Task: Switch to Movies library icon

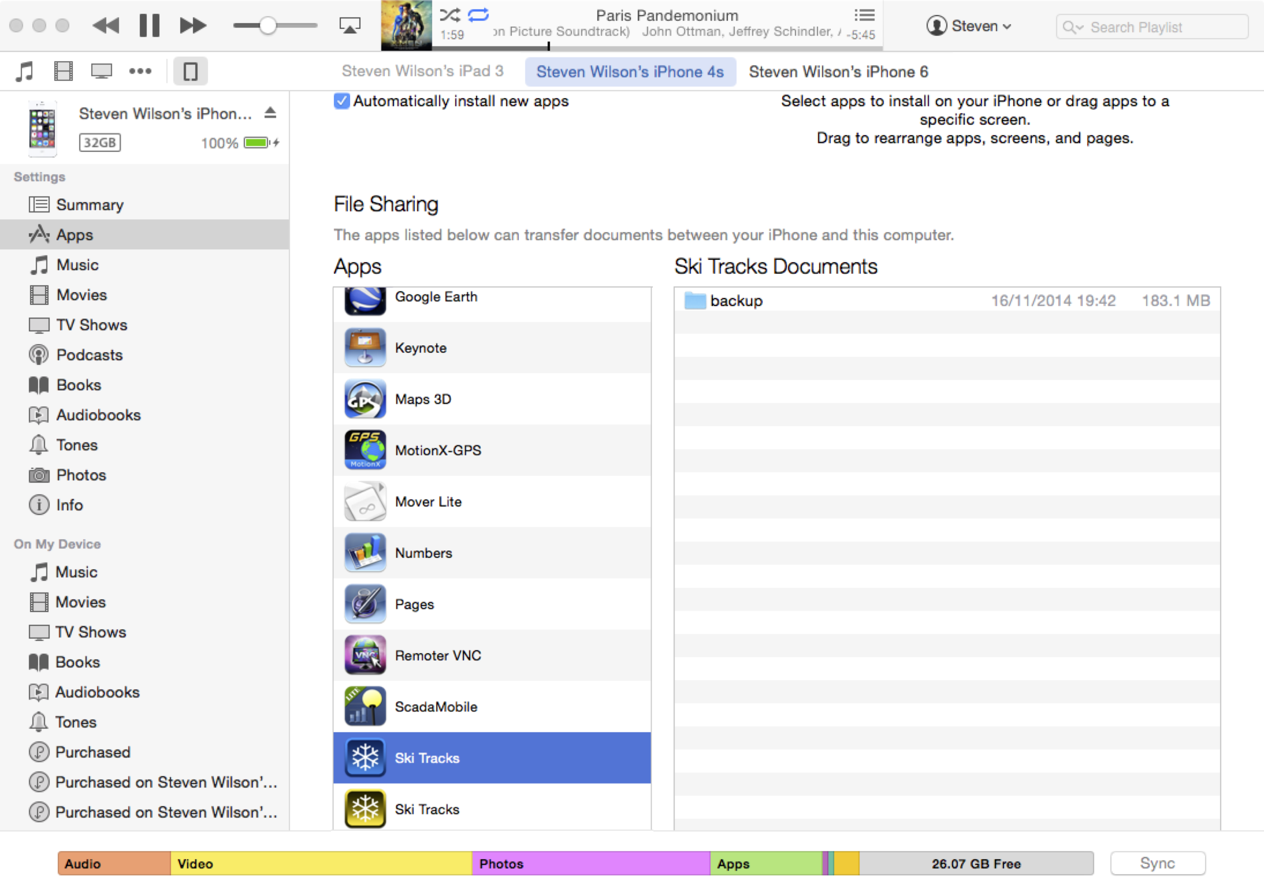Action: point(63,72)
